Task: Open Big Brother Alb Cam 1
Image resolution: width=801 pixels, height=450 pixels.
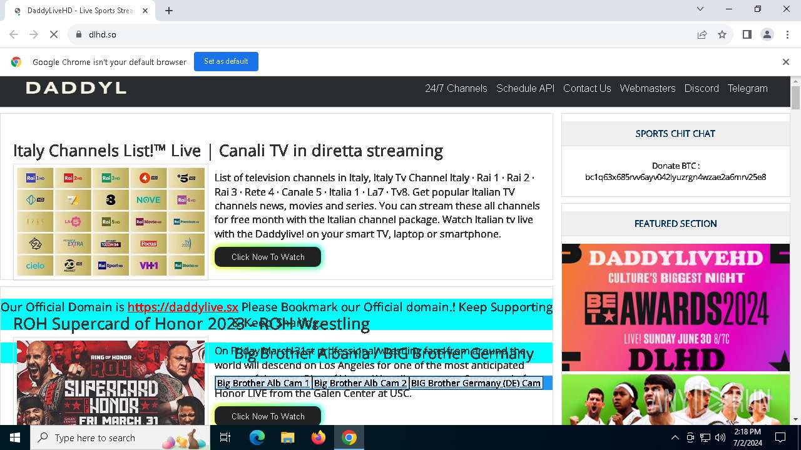Action: click(x=263, y=383)
